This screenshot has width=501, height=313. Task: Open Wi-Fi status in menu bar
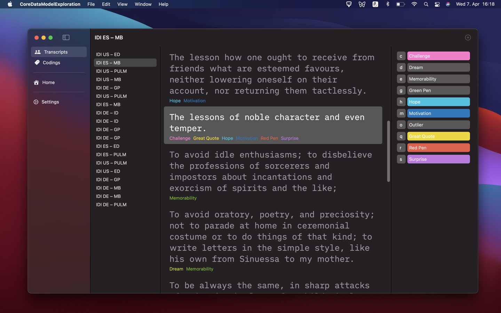(x=414, y=4)
